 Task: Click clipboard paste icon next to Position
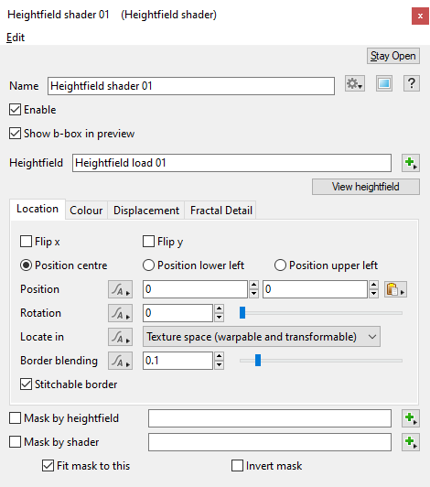tap(395, 289)
